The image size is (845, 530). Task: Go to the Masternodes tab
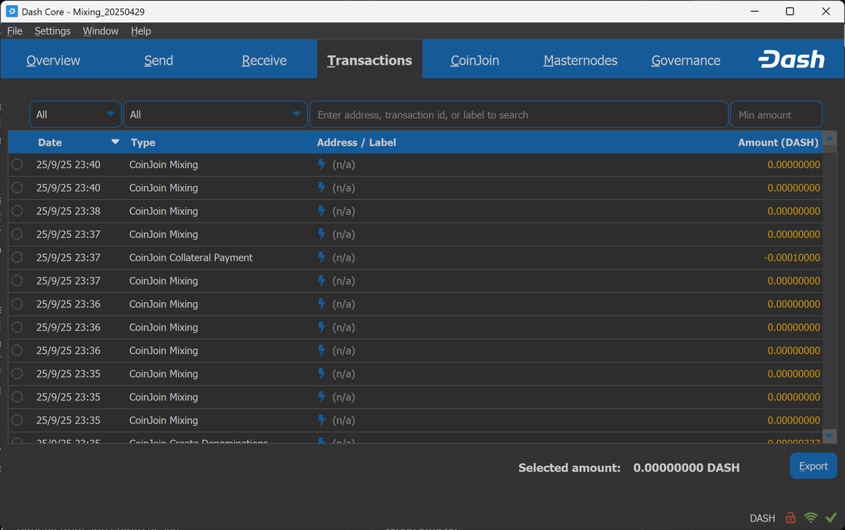coord(580,61)
